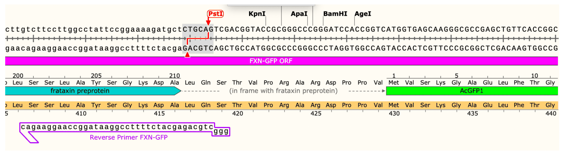Click the KpnI enzyme site label
The image size is (564, 155).
(x=257, y=14)
